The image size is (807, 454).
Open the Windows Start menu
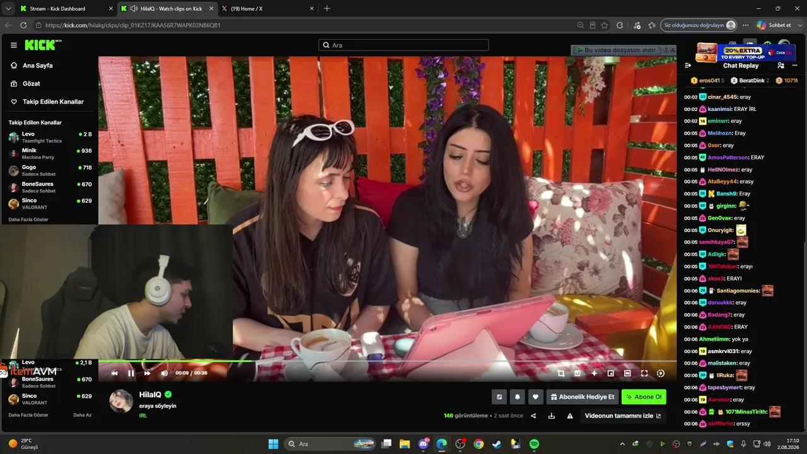coord(273,444)
